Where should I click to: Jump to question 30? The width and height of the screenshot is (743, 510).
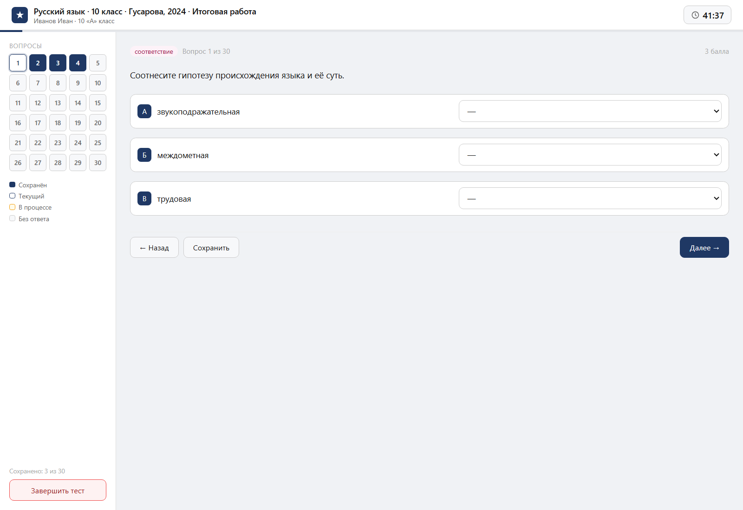click(x=98, y=163)
